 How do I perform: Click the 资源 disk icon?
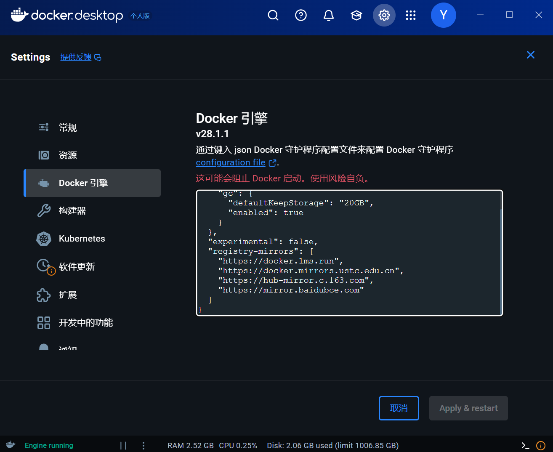44,155
